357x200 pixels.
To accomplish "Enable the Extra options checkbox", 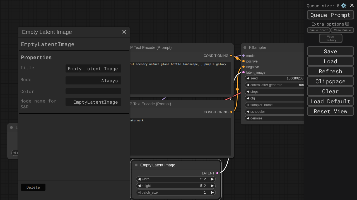I will 347,24.
